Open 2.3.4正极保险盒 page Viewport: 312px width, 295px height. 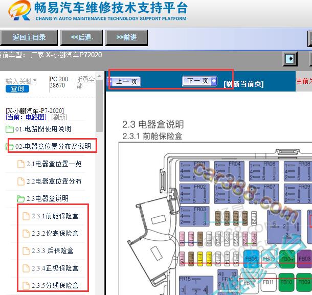coord(55,268)
